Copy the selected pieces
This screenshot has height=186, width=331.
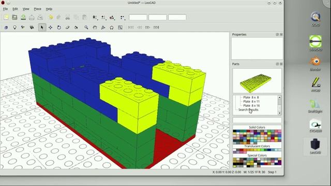click(76, 17)
